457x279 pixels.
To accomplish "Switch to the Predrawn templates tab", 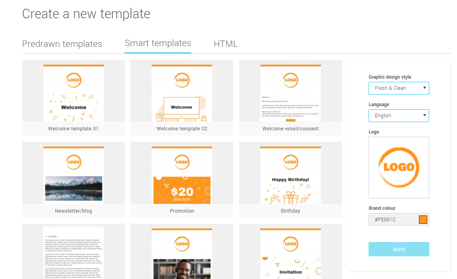I will (x=62, y=44).
